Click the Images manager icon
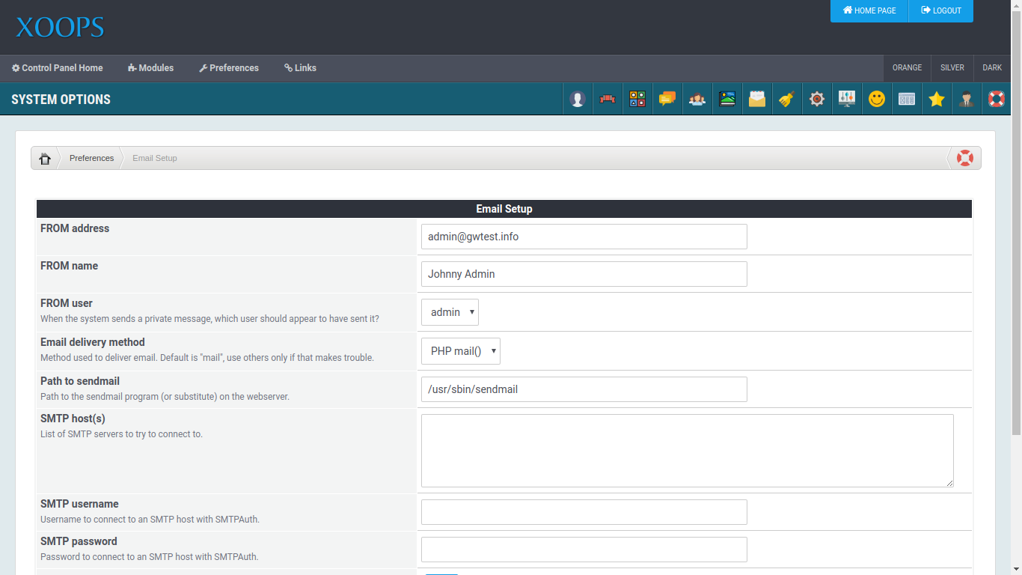 pos(726,98)
